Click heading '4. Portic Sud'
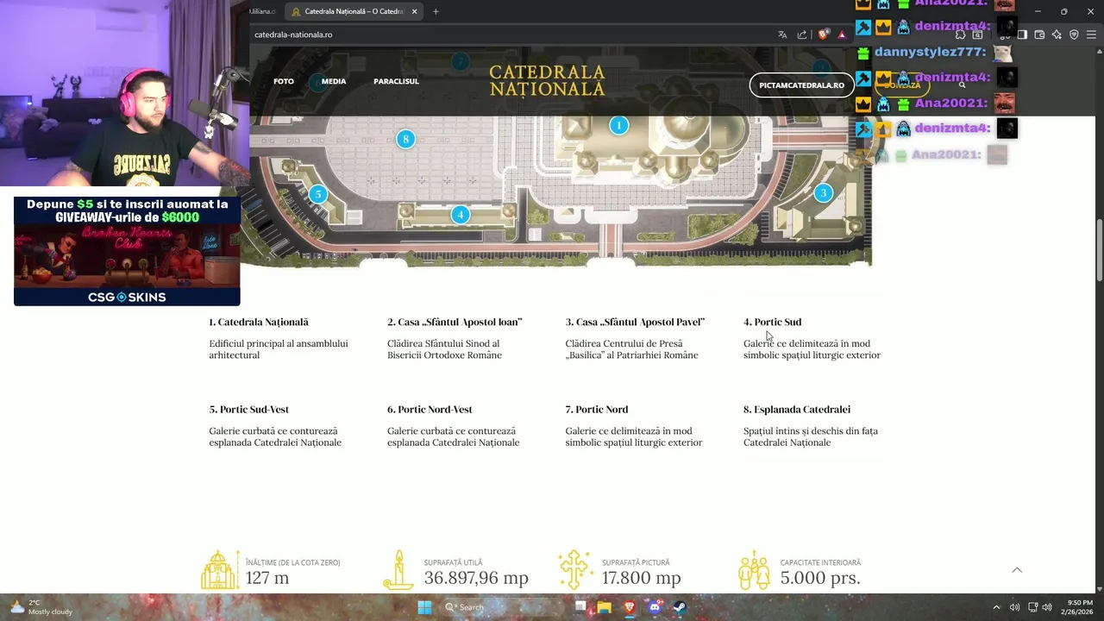1104x621 pixels. point(773,322)
